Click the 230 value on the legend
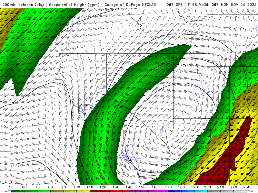This screenshot has width=258, height=193. (247, 187)
